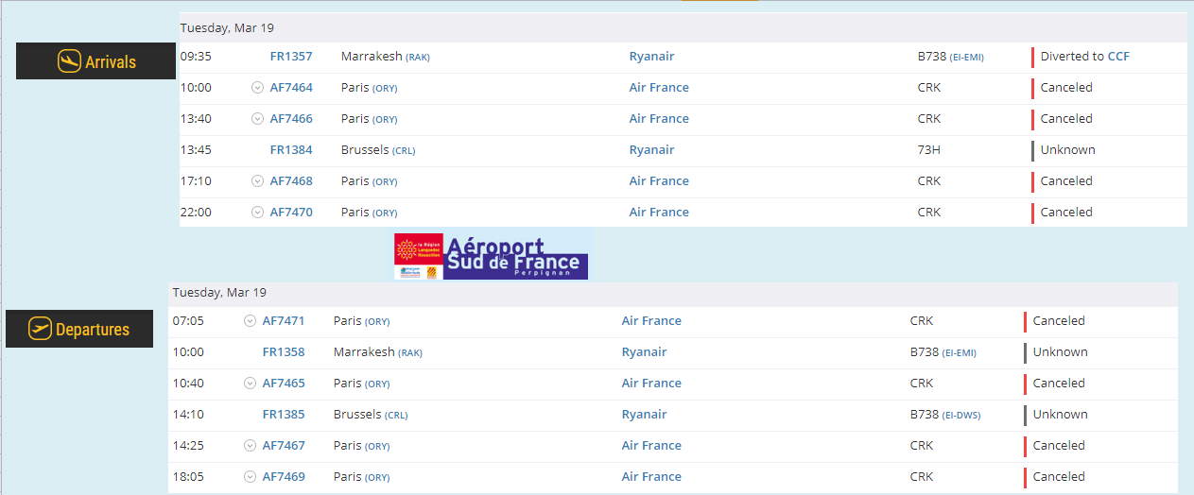The height and width of the screenshot is (495, 1194).
Task: Click the 18:05 departure time
Action: [x=188, y=477]
